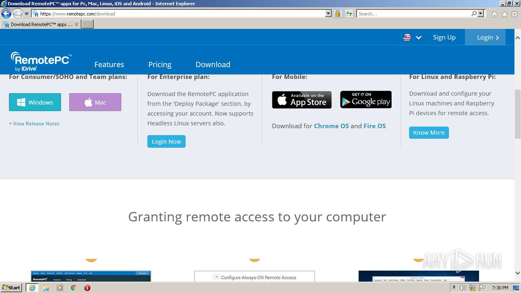Expand View Release Notes
This screenshot has height=293, width=521.
point(34,123)
